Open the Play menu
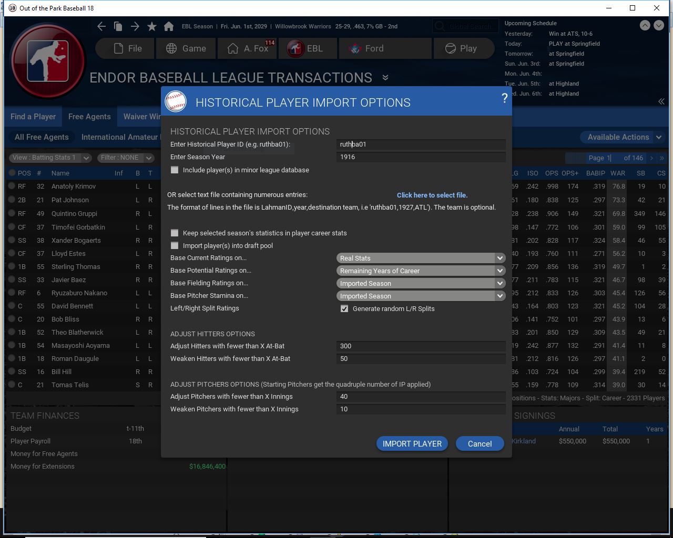 coord(461,48)
